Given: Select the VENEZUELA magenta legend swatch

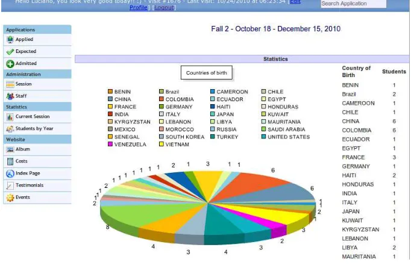Looking at the screenshot, I should (110, 144).
